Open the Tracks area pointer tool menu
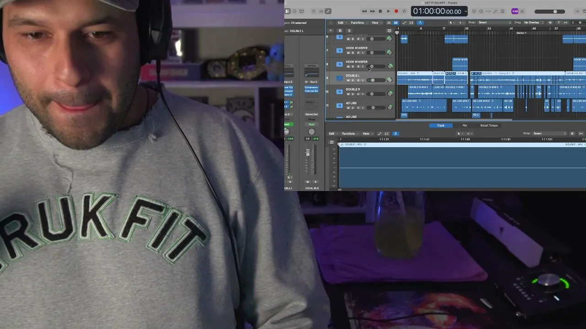This screenshot has height=329, width=586. tap(451, 23)
